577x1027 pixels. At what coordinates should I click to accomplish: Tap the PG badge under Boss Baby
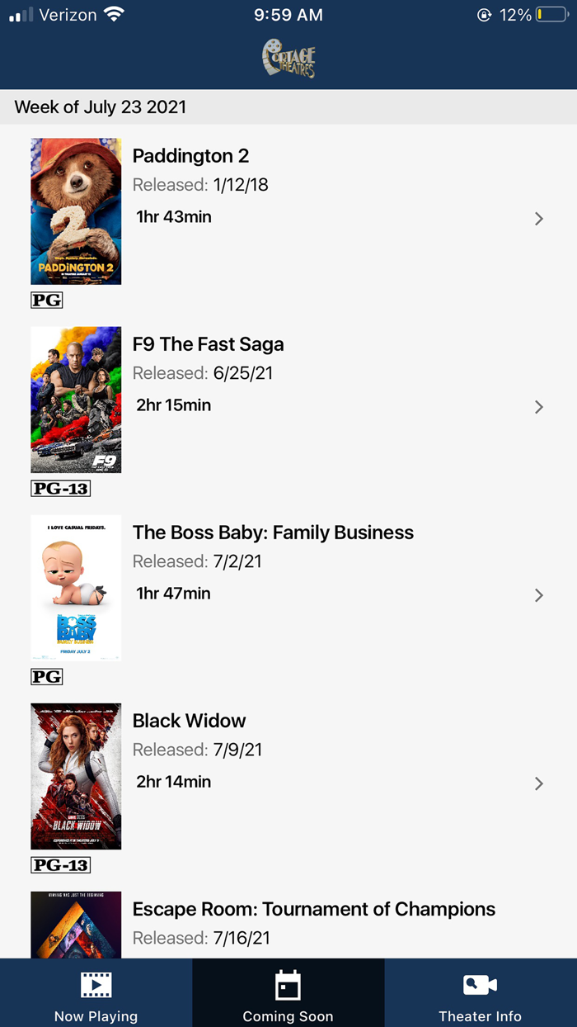click(47, 676)
